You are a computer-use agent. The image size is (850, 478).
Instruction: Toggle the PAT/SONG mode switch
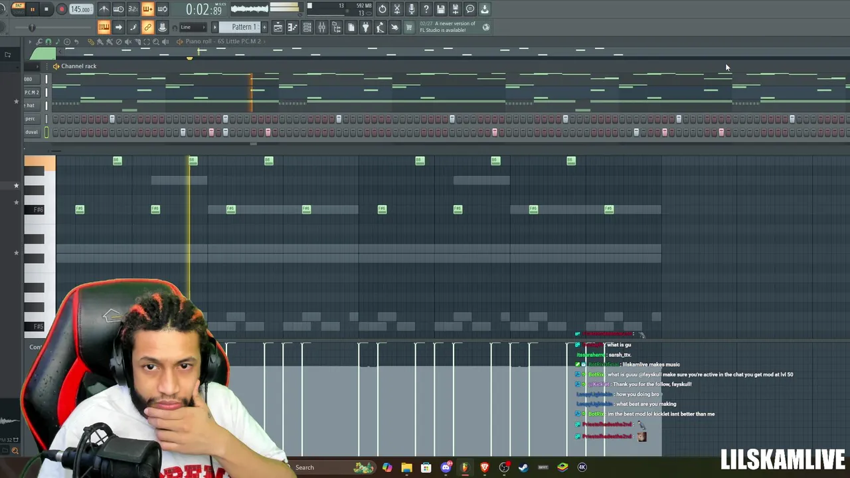tap(19, 9)
